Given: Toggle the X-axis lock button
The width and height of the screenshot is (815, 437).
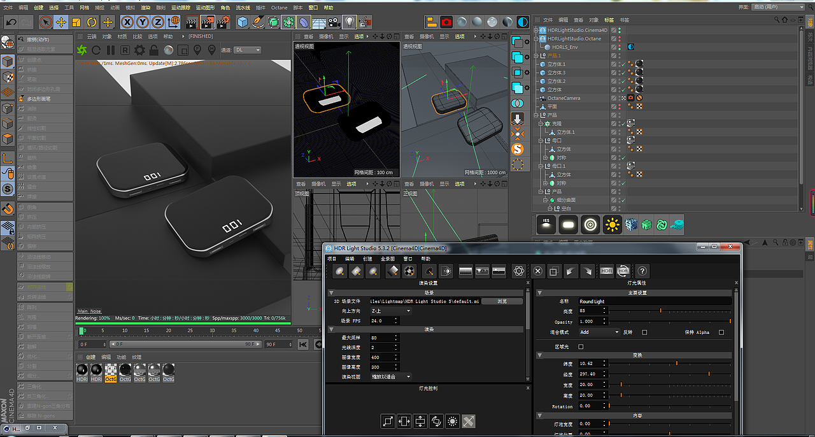Looking at the screenshot, I should coord(127,22).
